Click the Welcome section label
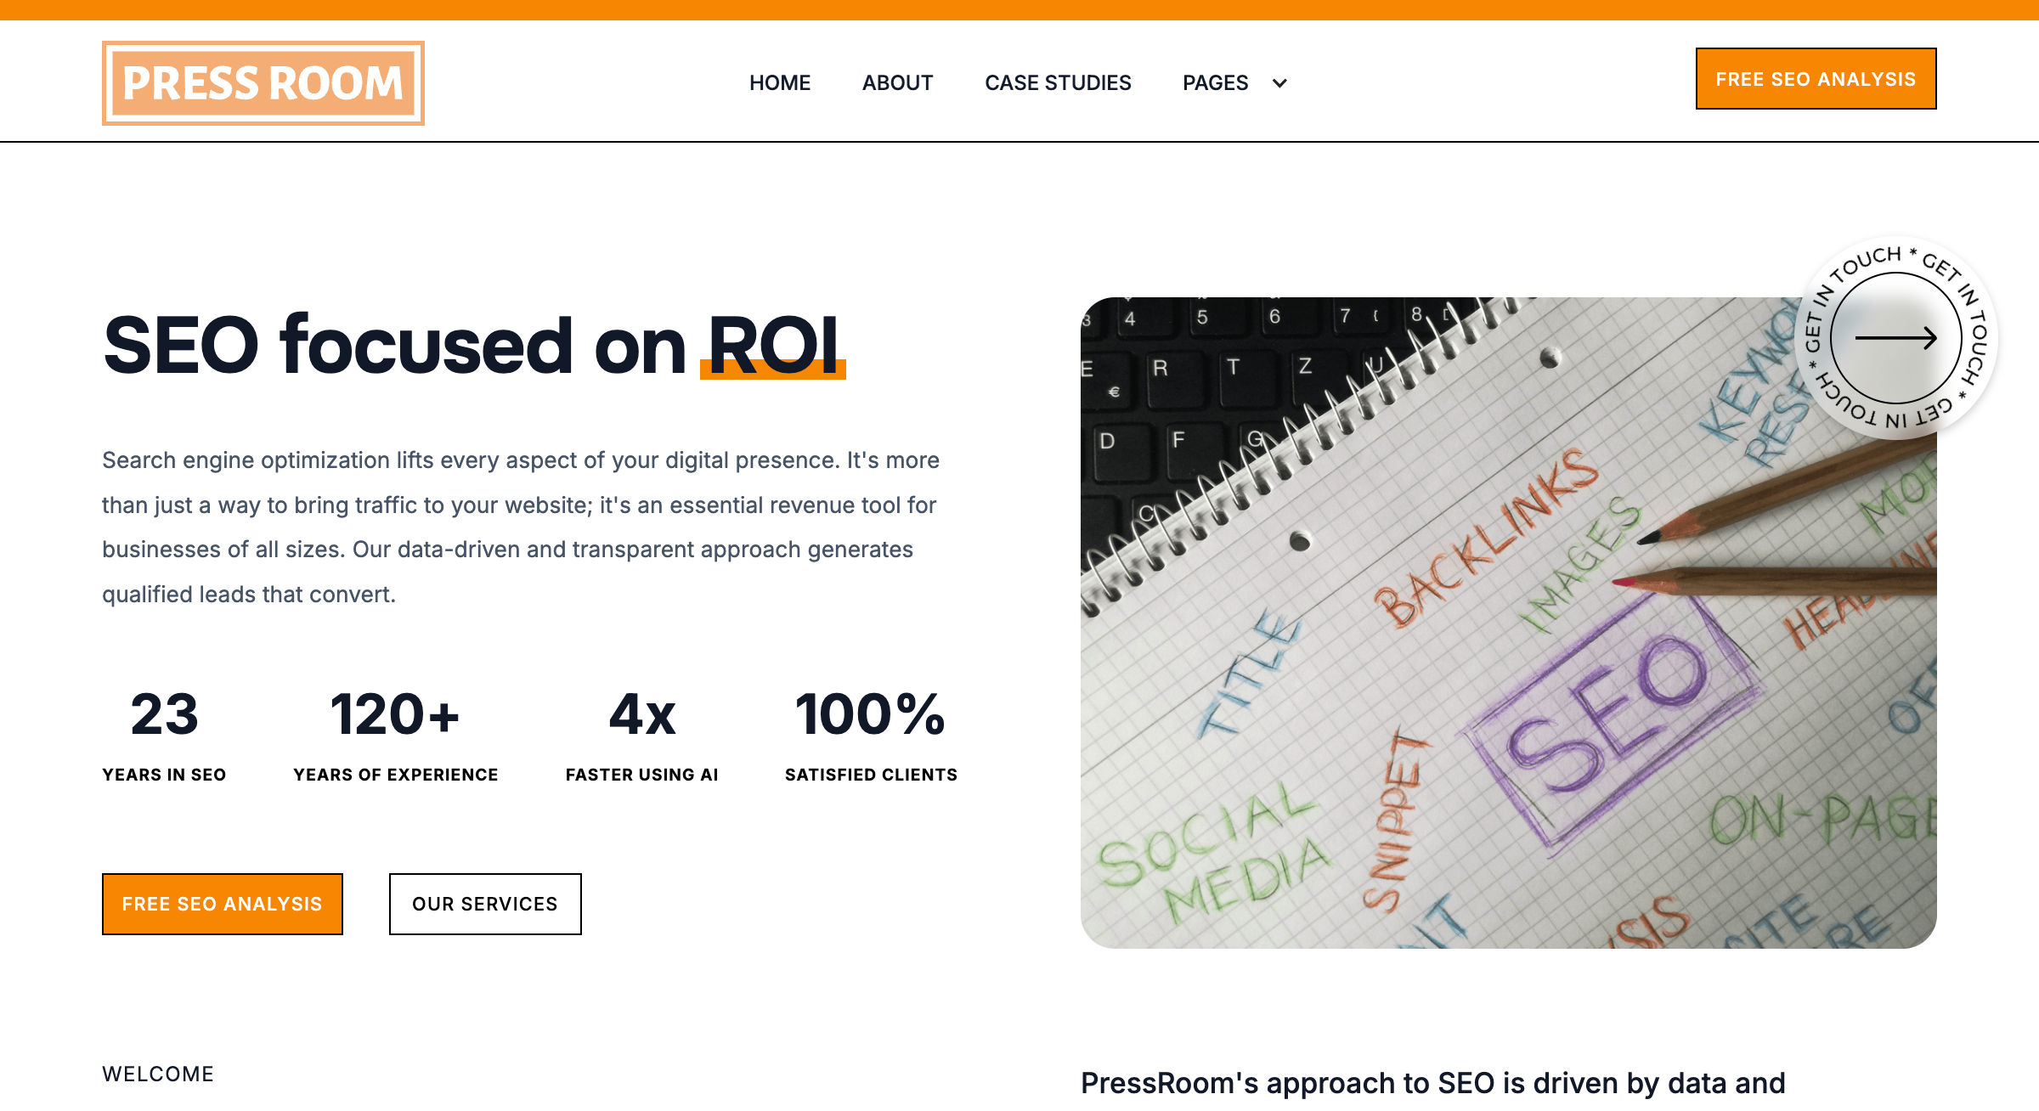This screenshot has width=2039, height=1111. pyautogui.click(x=158, y=1074)
